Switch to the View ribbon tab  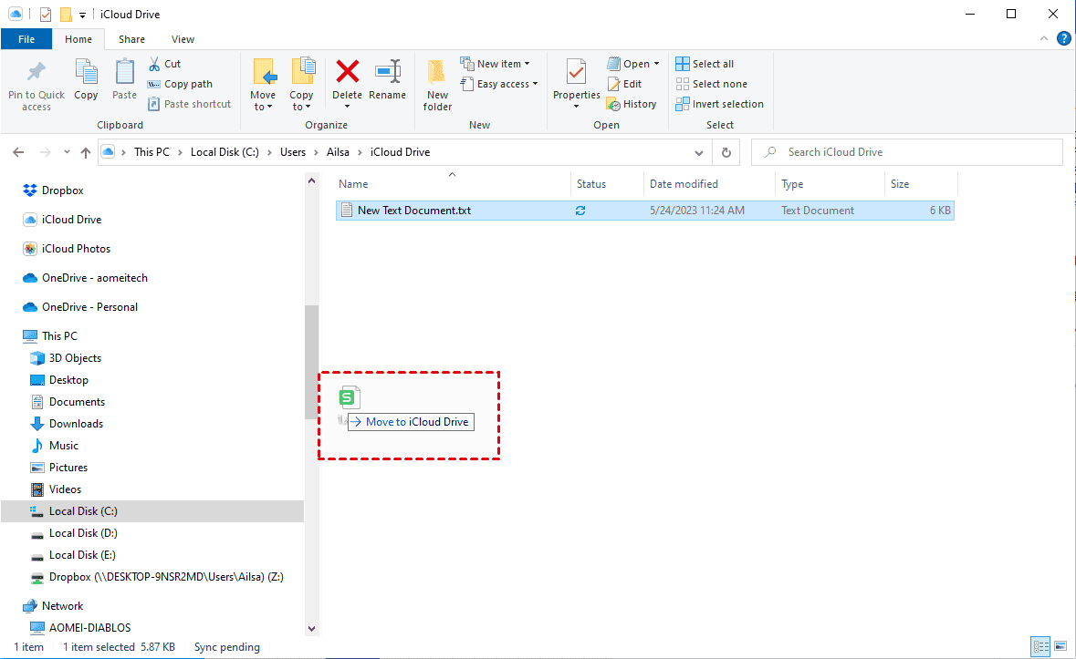pyautogui.click(x=183, y=39)
